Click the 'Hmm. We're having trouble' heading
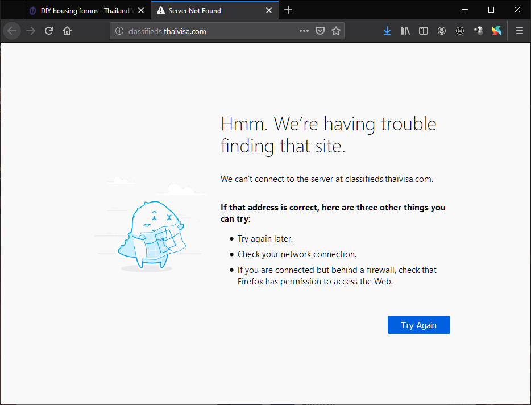This screenshot has width=531, height=405. [x=329, y=135]
